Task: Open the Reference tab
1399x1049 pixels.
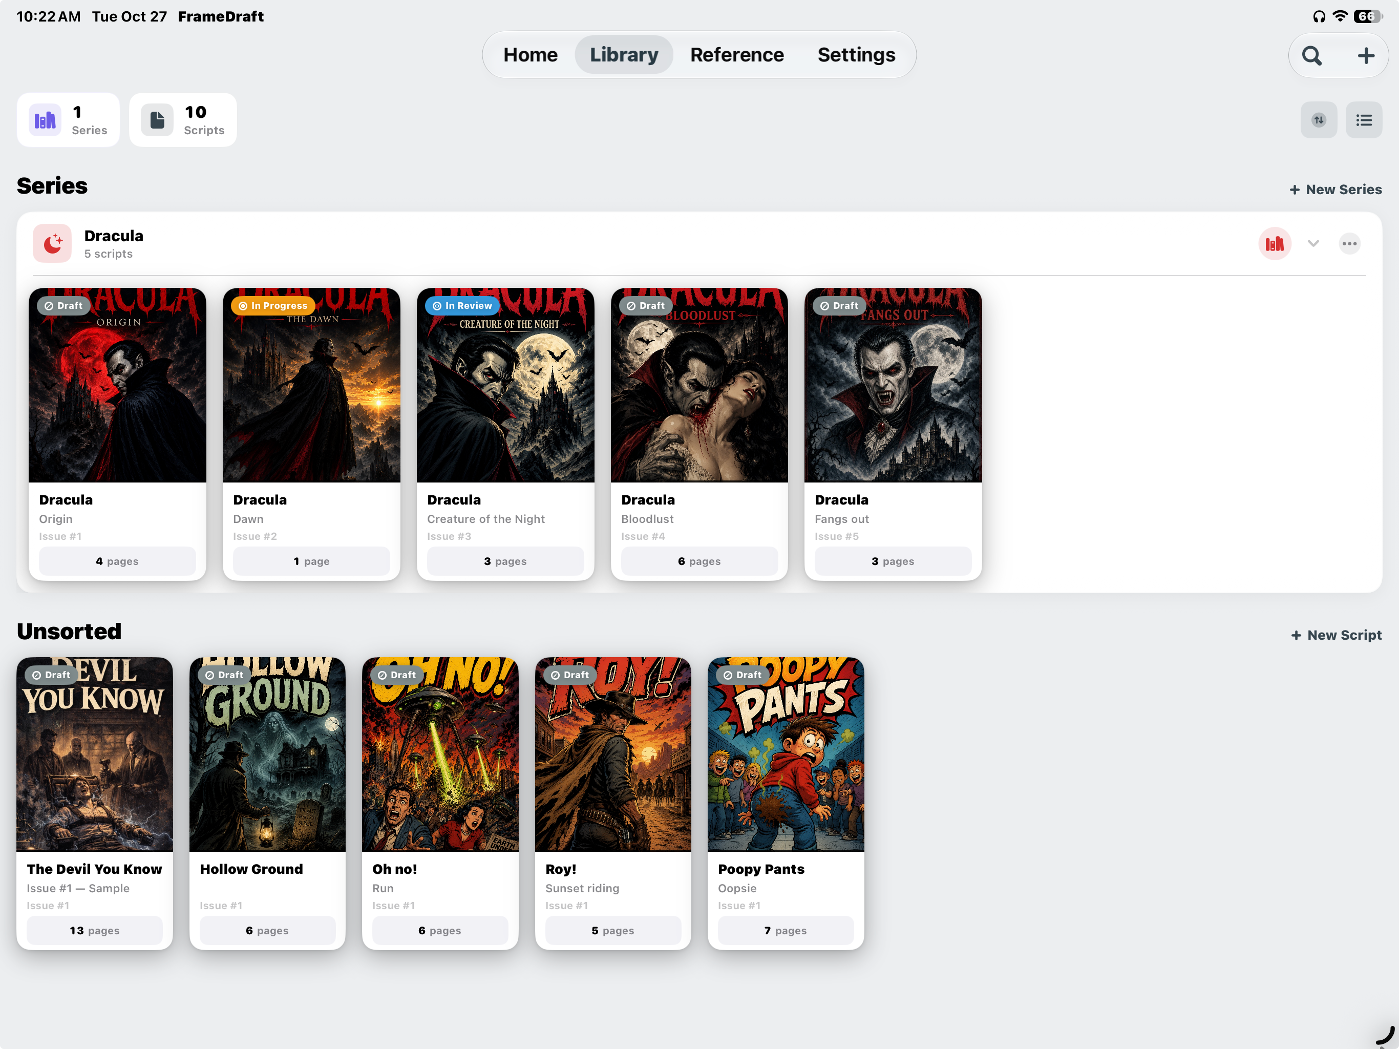Action: point(737,55)
